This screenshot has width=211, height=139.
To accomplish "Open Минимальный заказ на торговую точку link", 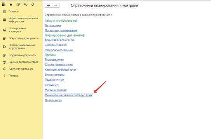I will pyautogui.click(x=69, y=95).
